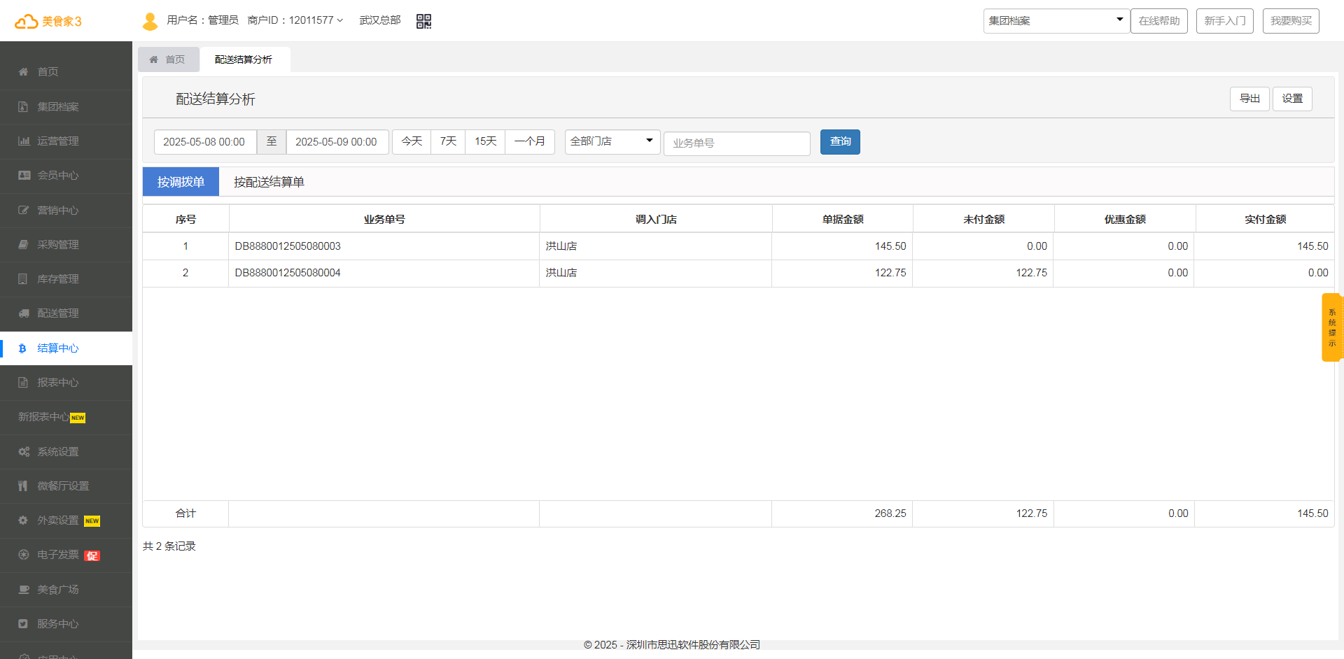
Task: Click the 调入门店 column header
Action: [x=656, y=219]
